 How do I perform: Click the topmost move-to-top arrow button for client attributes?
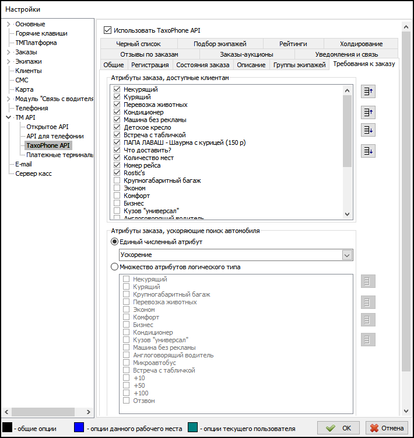tap(368, 91)
